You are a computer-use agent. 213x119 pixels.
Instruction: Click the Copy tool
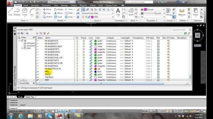pyautogui.click(x=47, y=13)
